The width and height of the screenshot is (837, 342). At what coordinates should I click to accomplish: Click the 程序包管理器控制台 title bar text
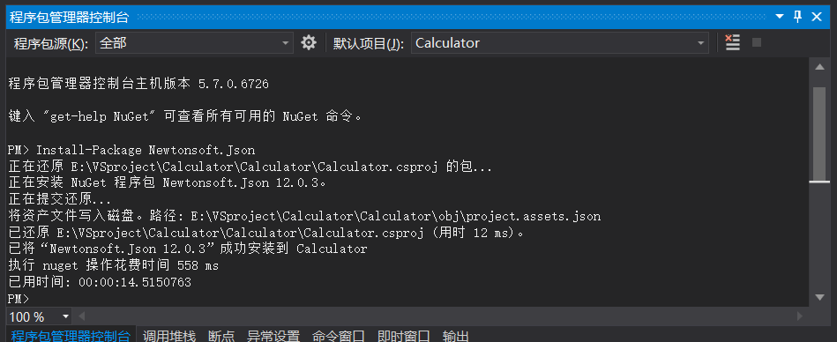pyautogui.click(x=70, y=17)
